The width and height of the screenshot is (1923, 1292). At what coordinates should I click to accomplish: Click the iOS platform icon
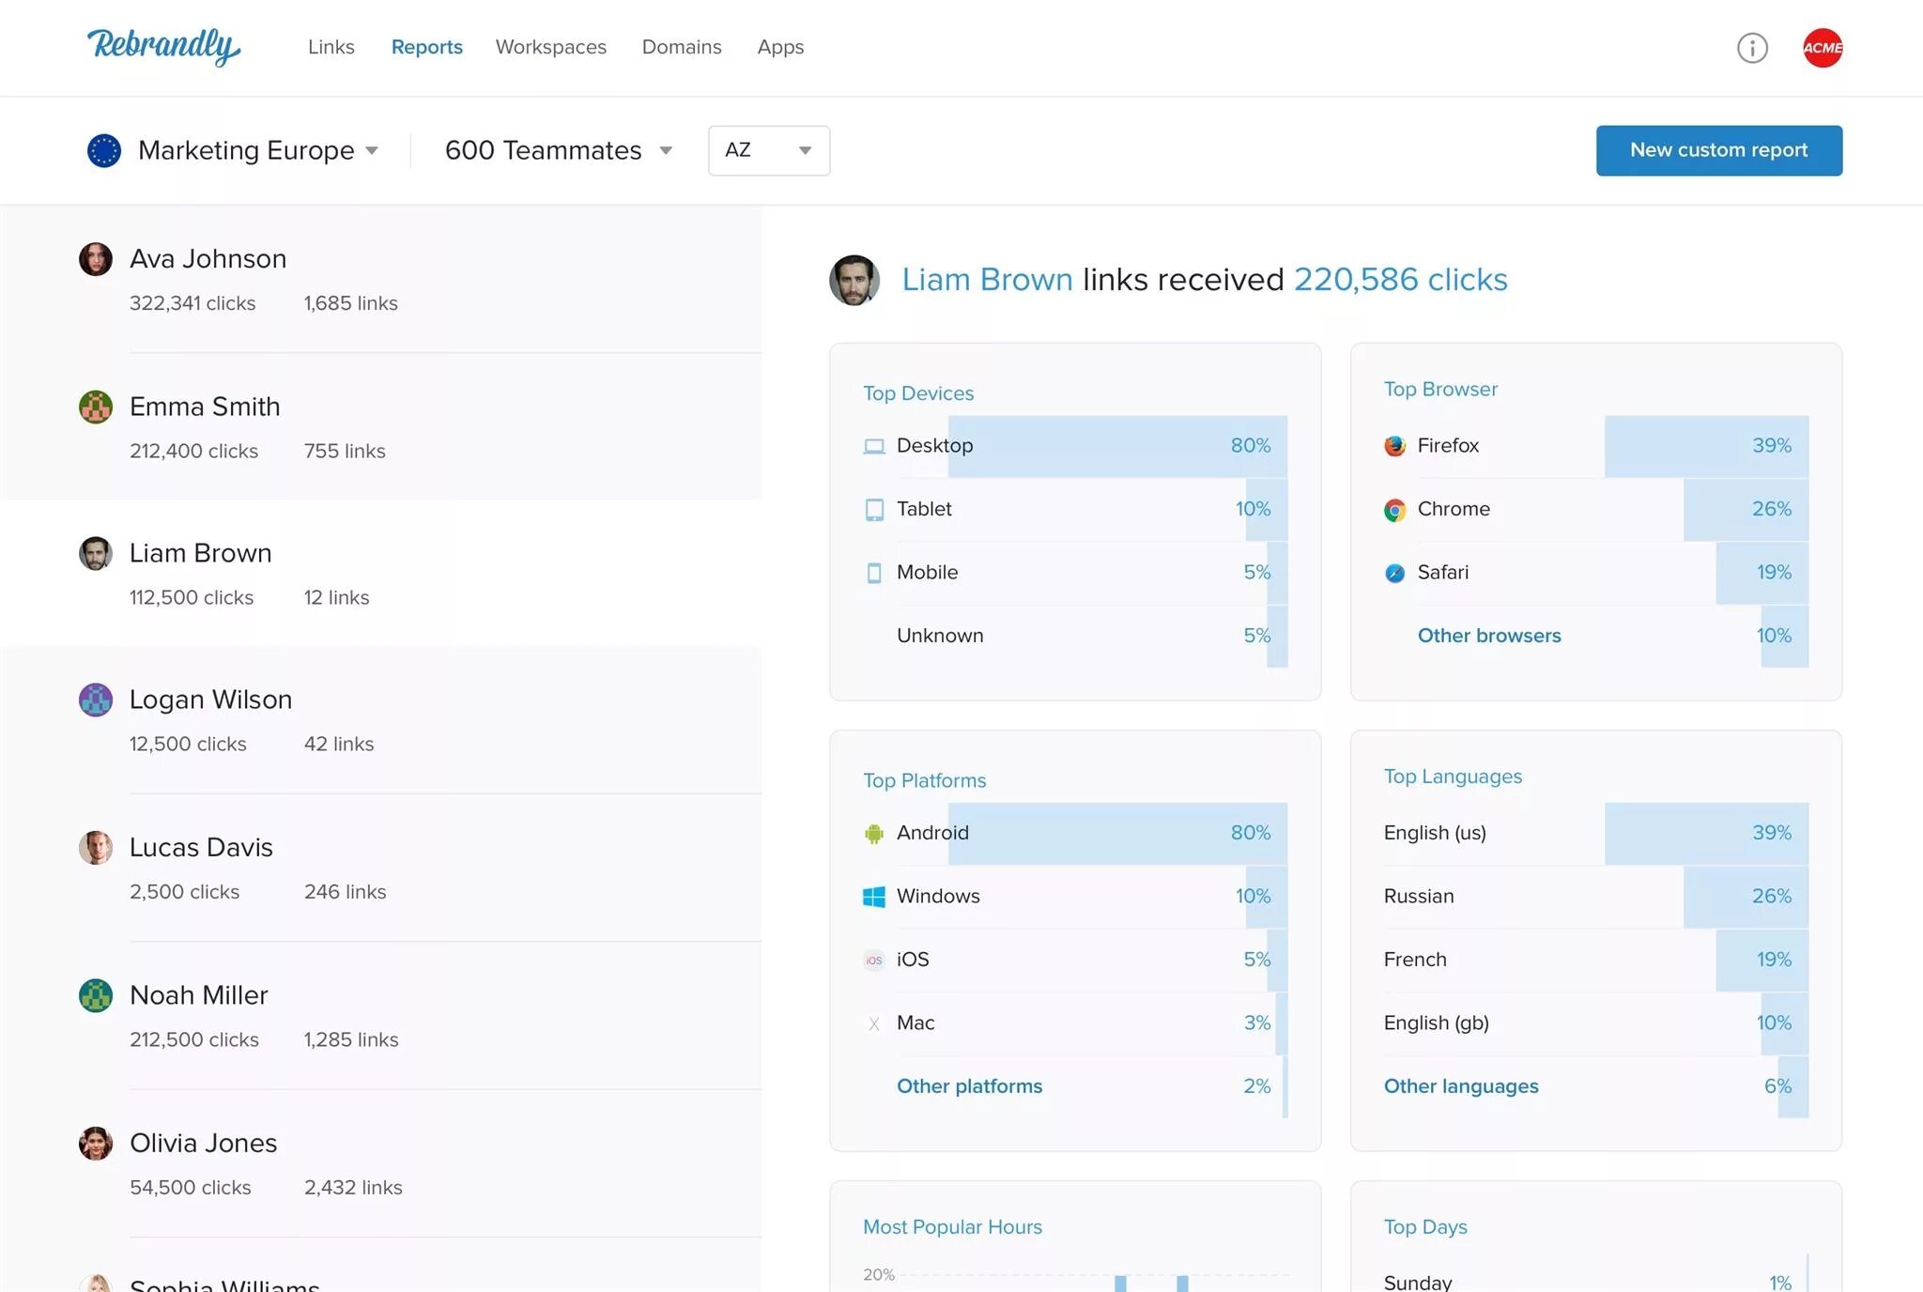click(873, 959)
